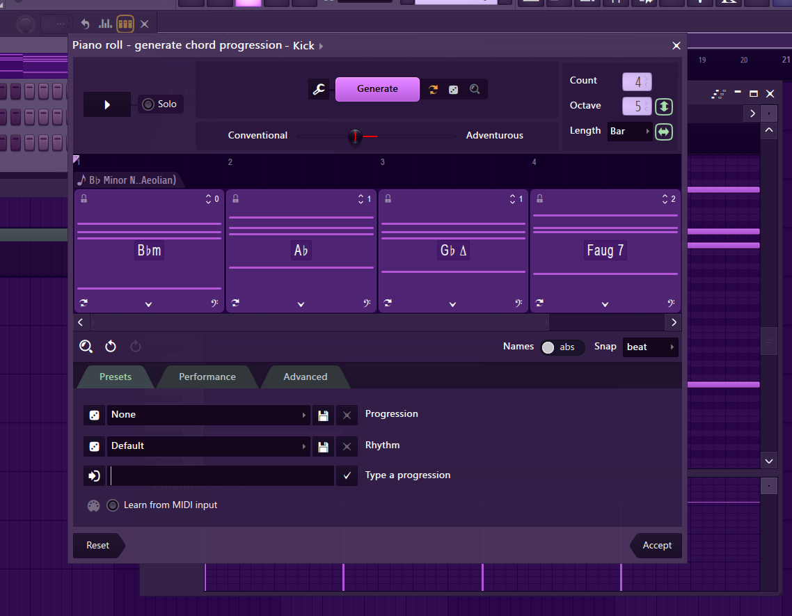The width and height of the screenshot is (792, 616).
Task: Click the Reset button
Action: pos(98,545)
